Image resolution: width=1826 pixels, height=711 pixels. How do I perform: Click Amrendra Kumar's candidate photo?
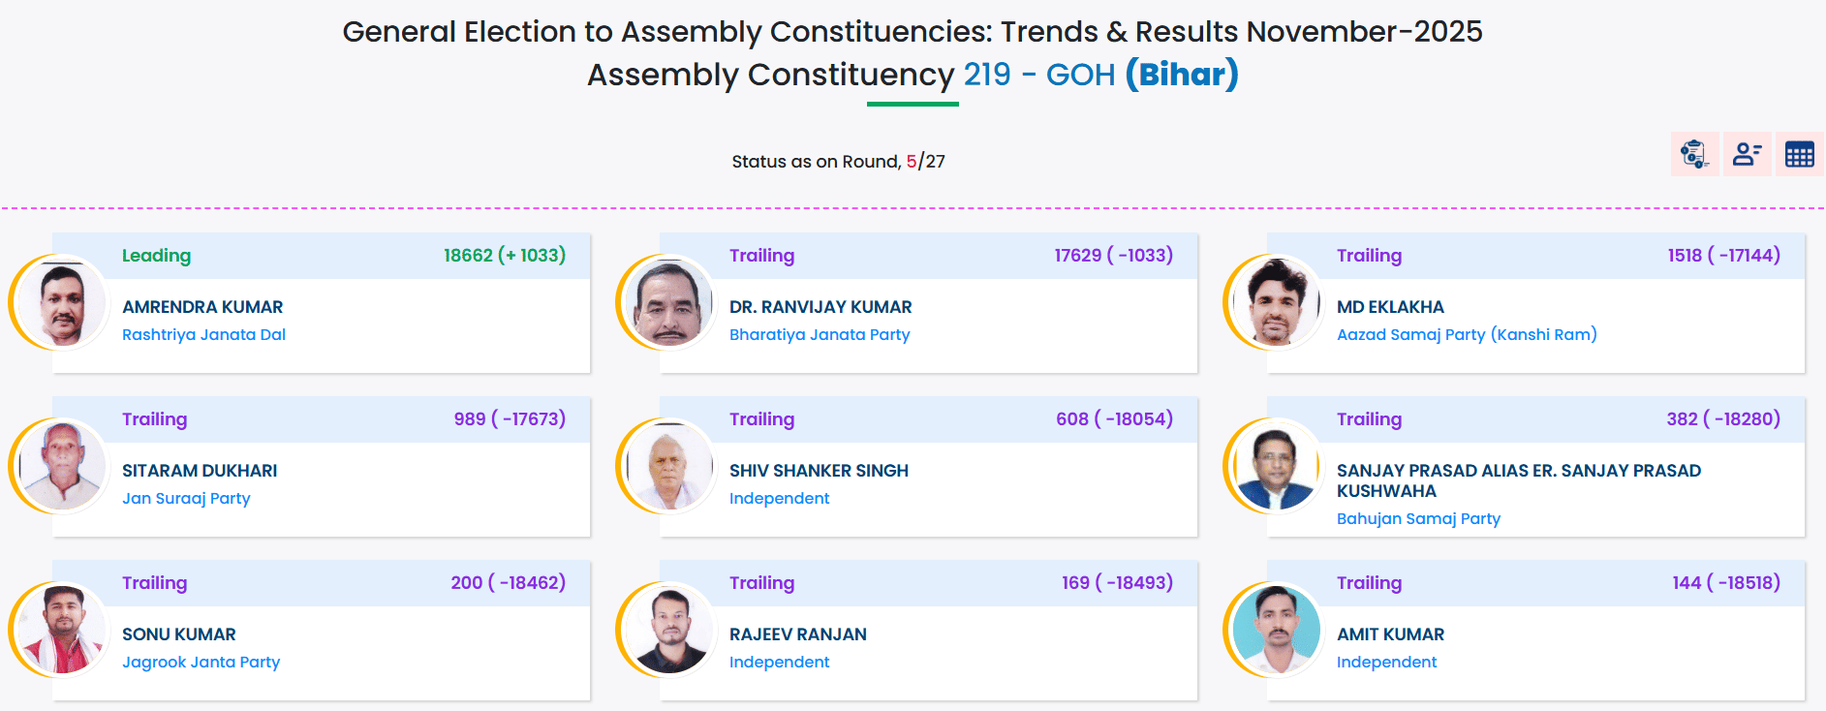63,303
